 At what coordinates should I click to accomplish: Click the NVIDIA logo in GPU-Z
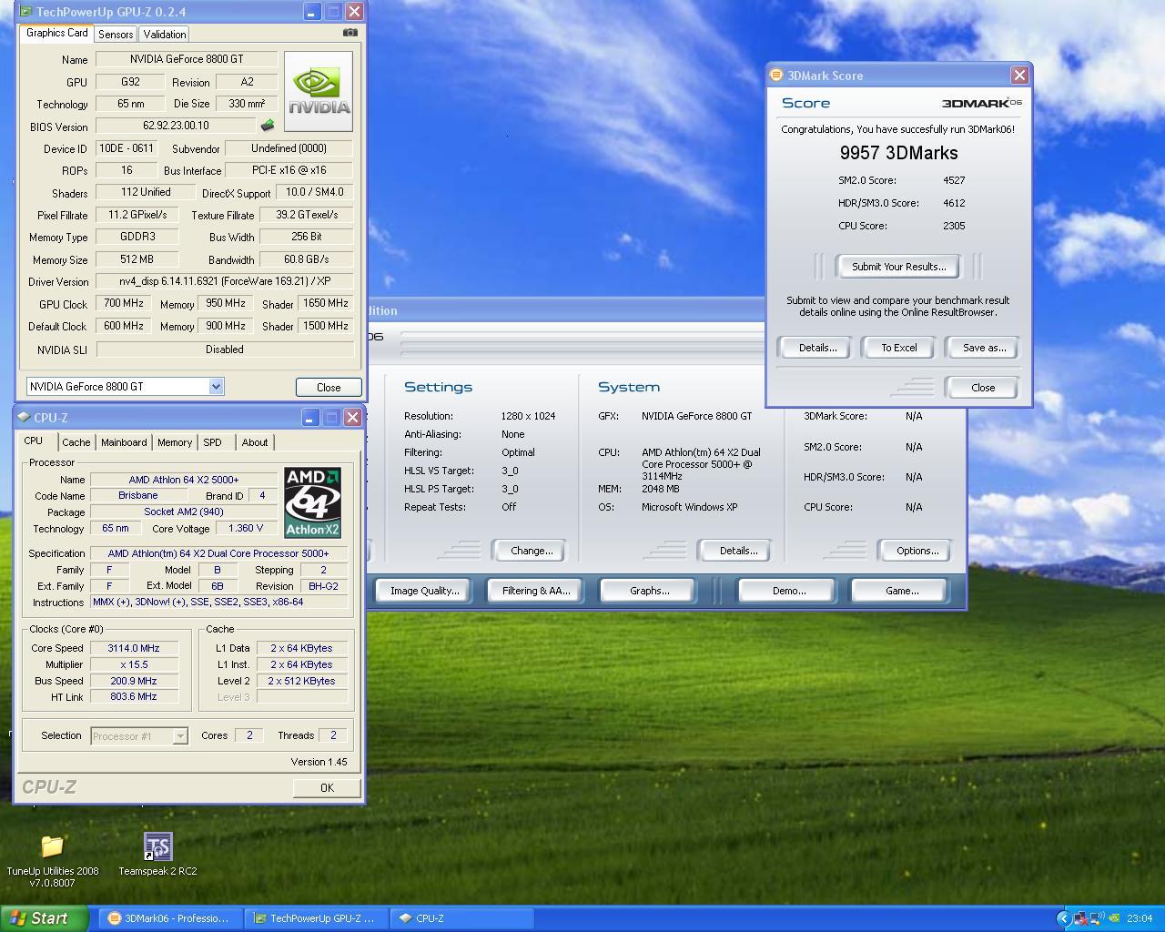319,91
